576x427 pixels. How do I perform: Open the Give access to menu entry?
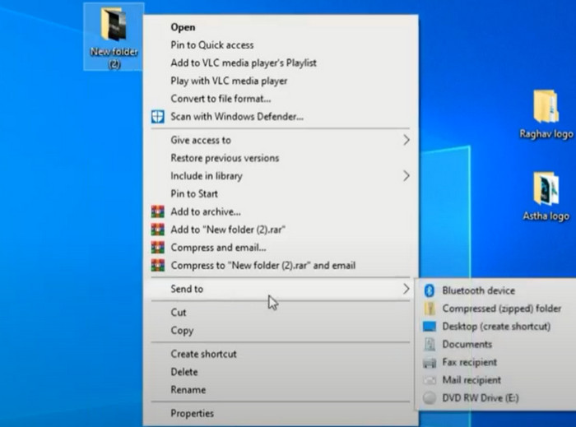[x=281, y=140]
